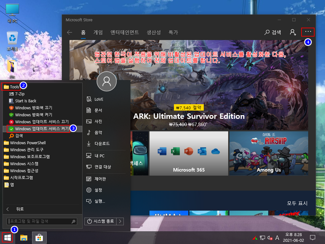Open 다운로드 from Start menu
Viewport: 325px width, 244px height.
click(x=98, y=143)
